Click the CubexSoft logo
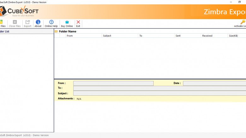246x138 pixels. point(19,11)
